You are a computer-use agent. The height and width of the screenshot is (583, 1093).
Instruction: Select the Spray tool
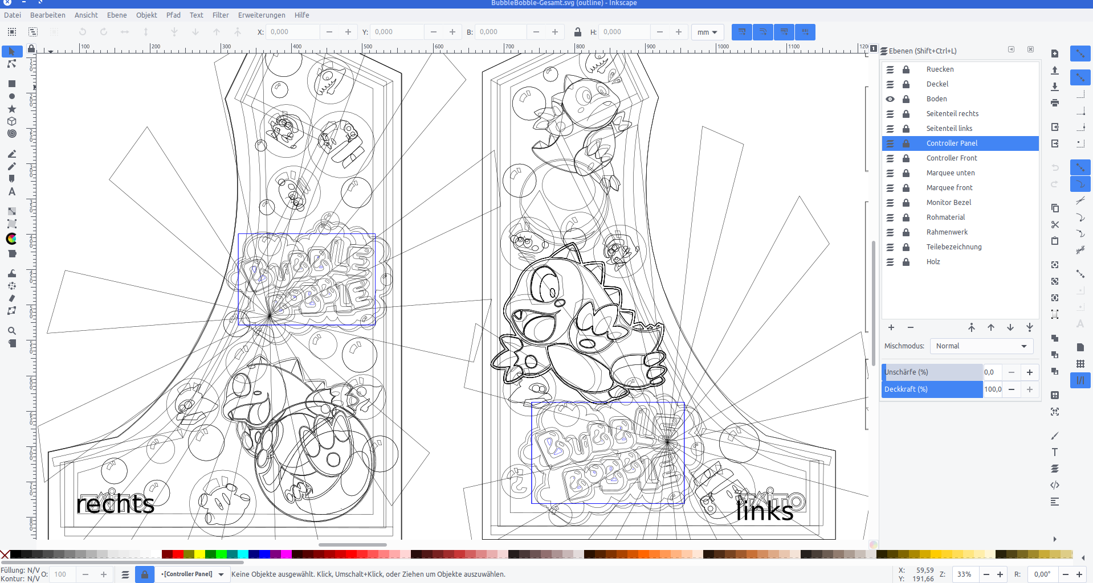point(11,286)
